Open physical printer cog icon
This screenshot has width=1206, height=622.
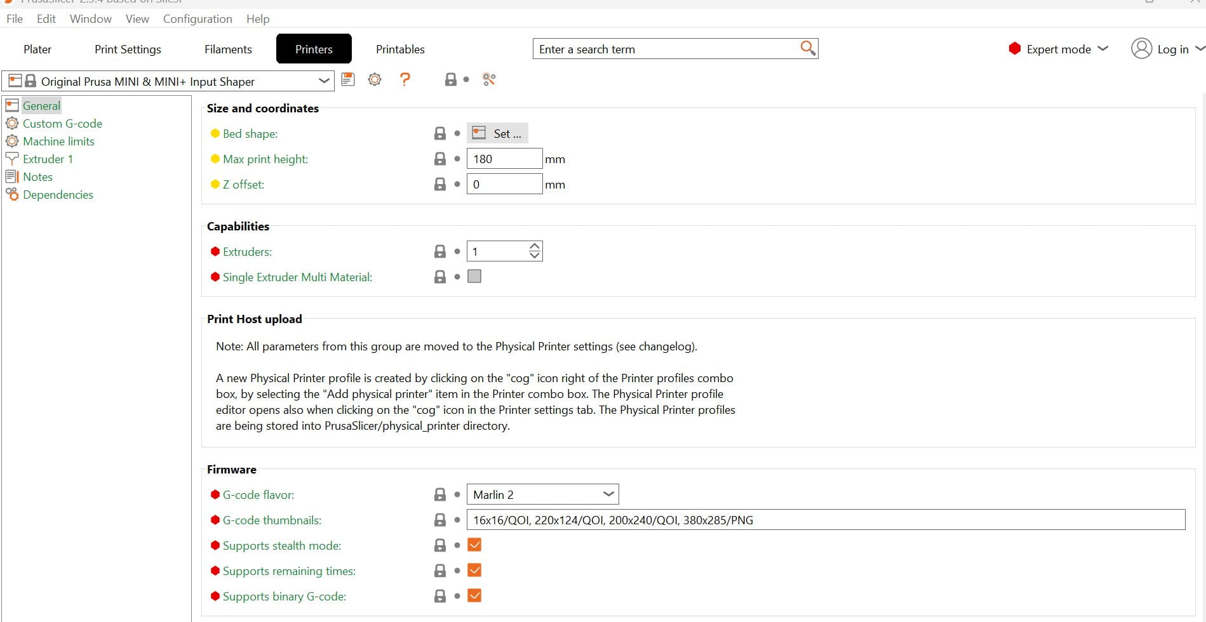point(375,79)
